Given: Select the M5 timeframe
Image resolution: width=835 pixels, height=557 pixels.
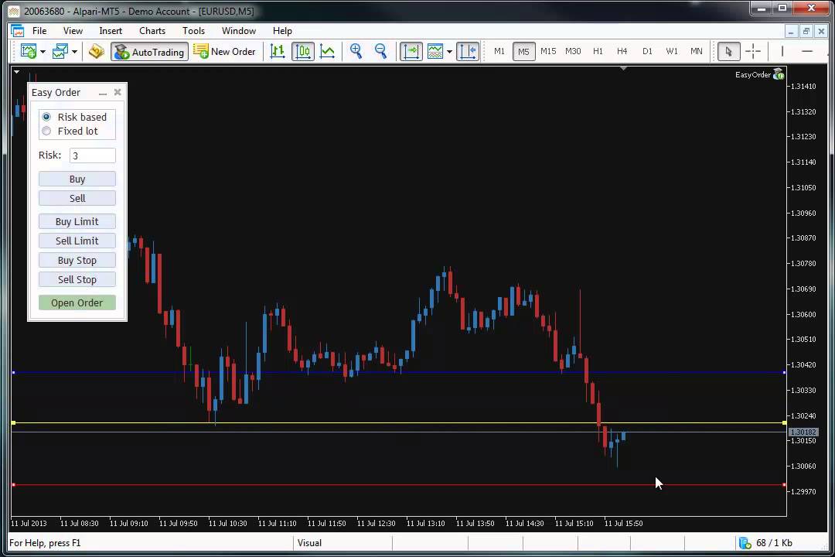Looking at the screenshot, I should tap(523, 52).
